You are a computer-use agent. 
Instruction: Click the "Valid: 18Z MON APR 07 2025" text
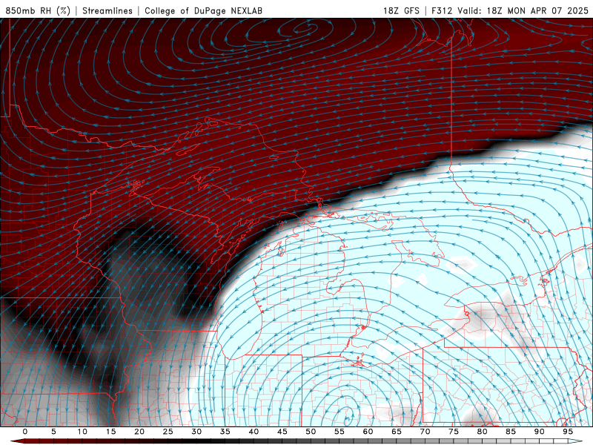pos(523,10)
